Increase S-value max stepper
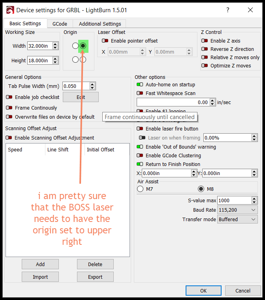 click(254, 198)
